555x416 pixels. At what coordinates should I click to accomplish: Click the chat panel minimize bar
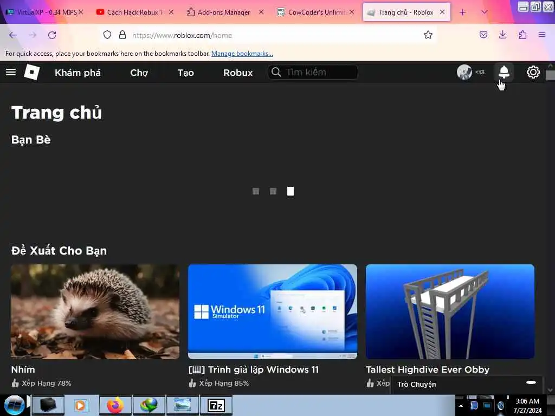tap(531, 382)
